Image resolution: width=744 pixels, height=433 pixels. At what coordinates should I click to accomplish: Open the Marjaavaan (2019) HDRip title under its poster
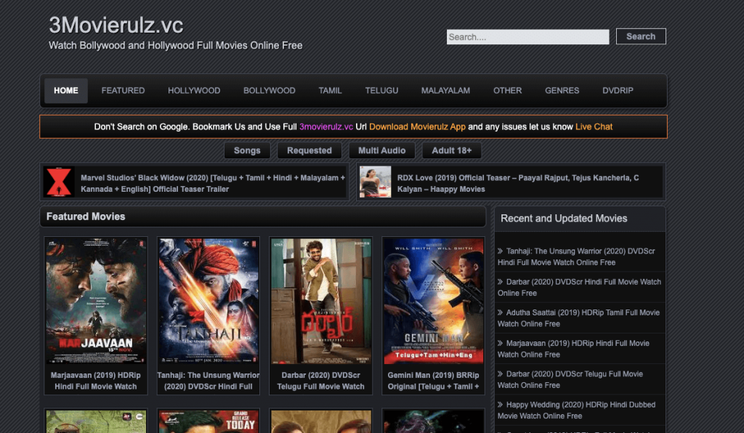96,381
